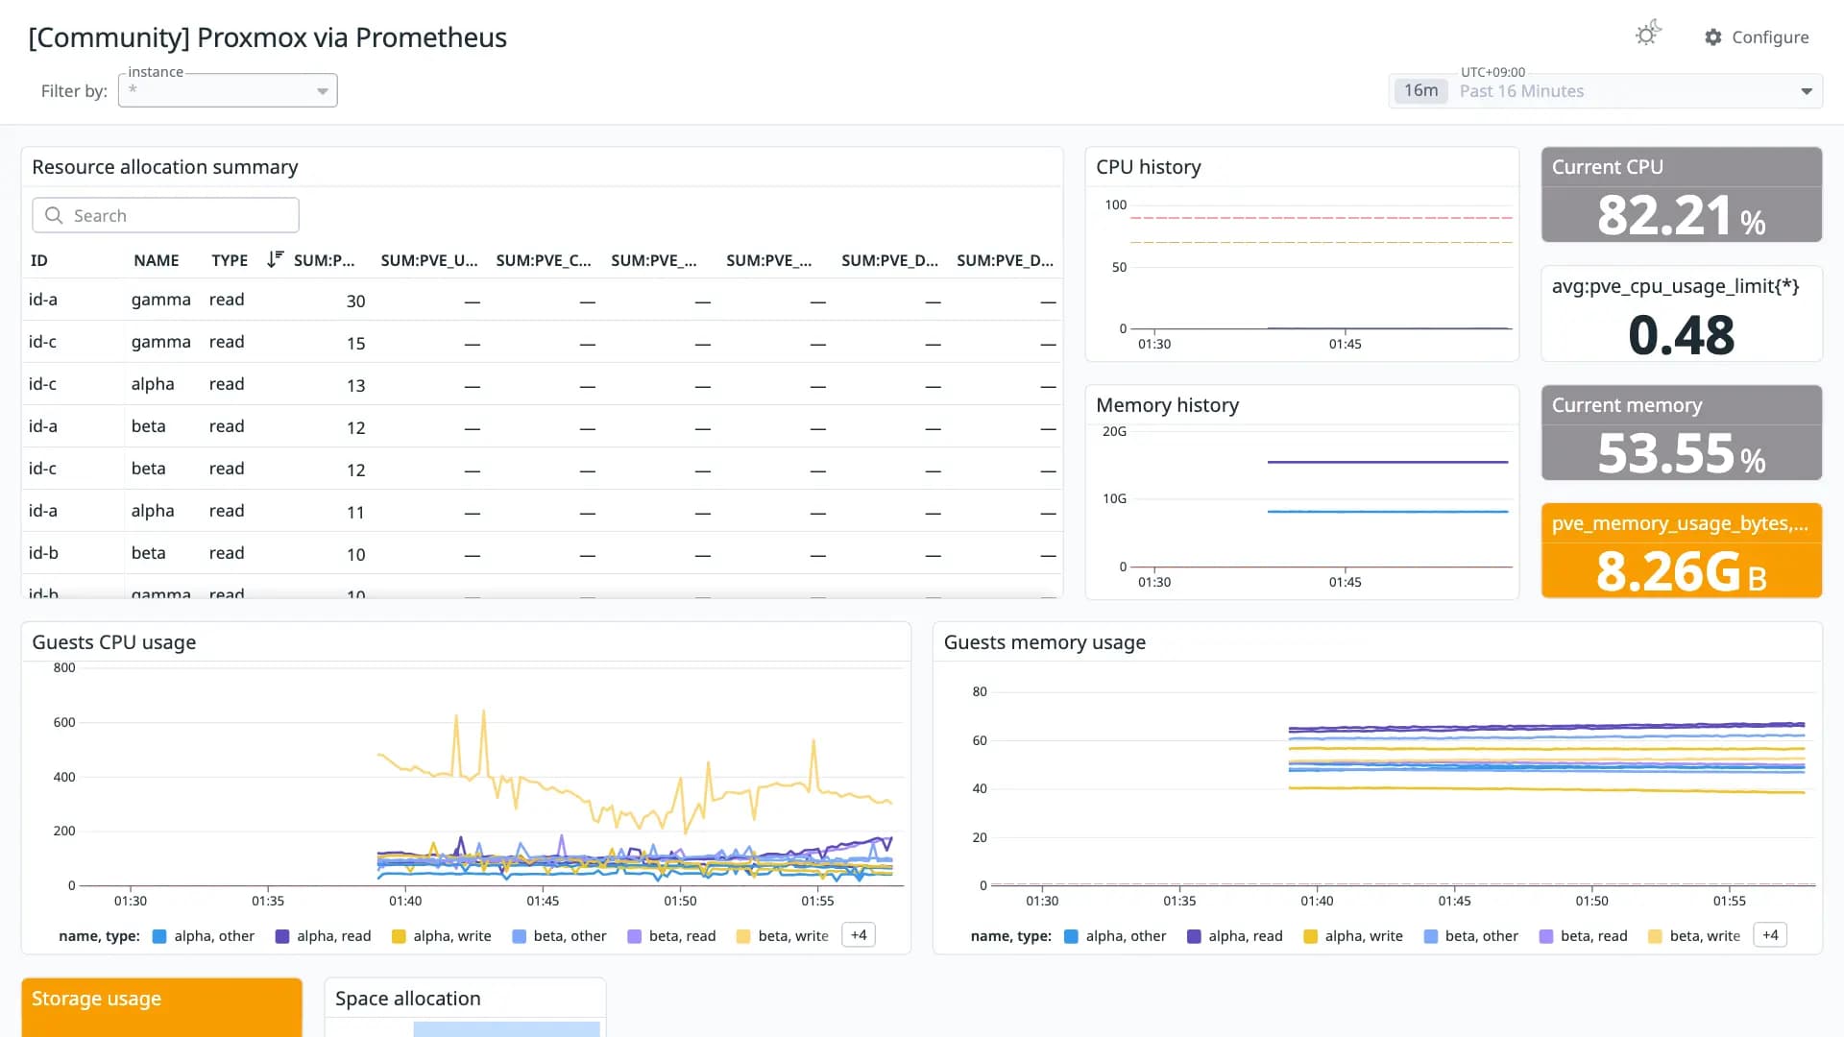Toggle beta, read series in Guests CPU legend
Viewport: 1844px width, 1037px height.
(672, 936)
